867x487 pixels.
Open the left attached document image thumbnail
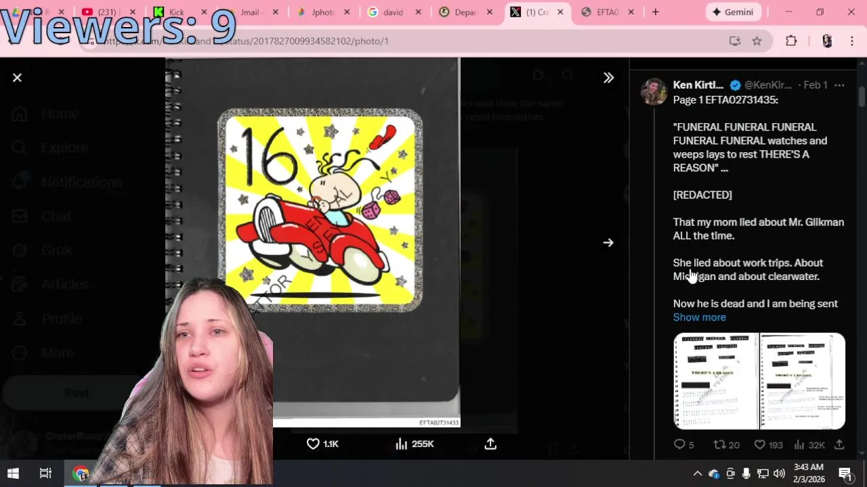[x=716, y=381]
